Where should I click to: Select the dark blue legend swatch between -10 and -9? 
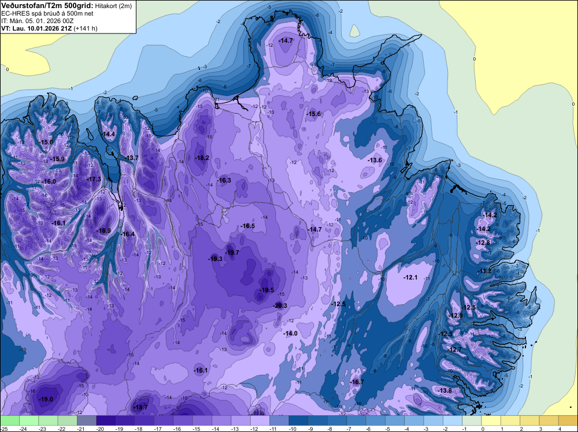299,420
